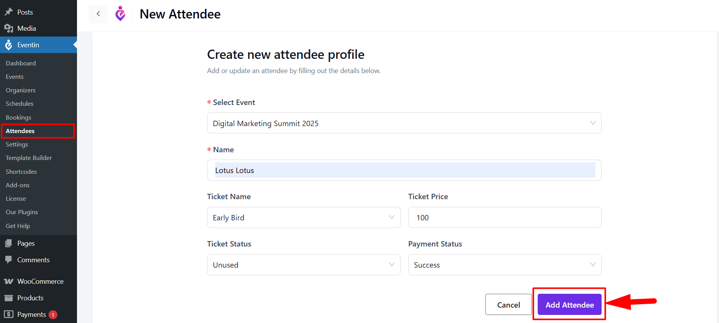
Task: Expand the Ticket Name dropdown
Action: (x=304, y=218)
